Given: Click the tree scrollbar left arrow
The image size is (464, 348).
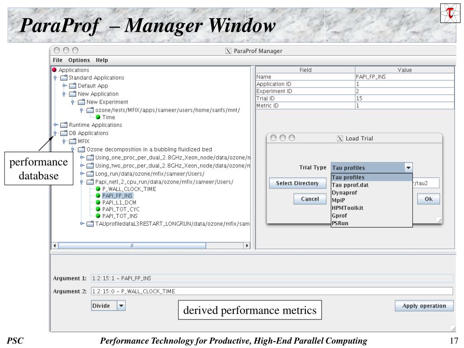Looking at the screenshot, I should pyautogui.click(x=55, y=246).
